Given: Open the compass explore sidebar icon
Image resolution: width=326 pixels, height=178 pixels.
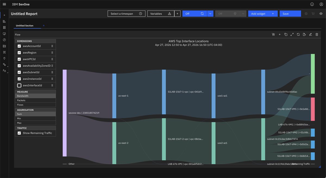Looking at the screenshot, I should click(4, 40).
